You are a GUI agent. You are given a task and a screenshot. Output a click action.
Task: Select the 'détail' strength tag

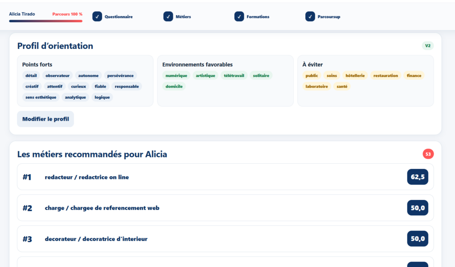point(31,75)
